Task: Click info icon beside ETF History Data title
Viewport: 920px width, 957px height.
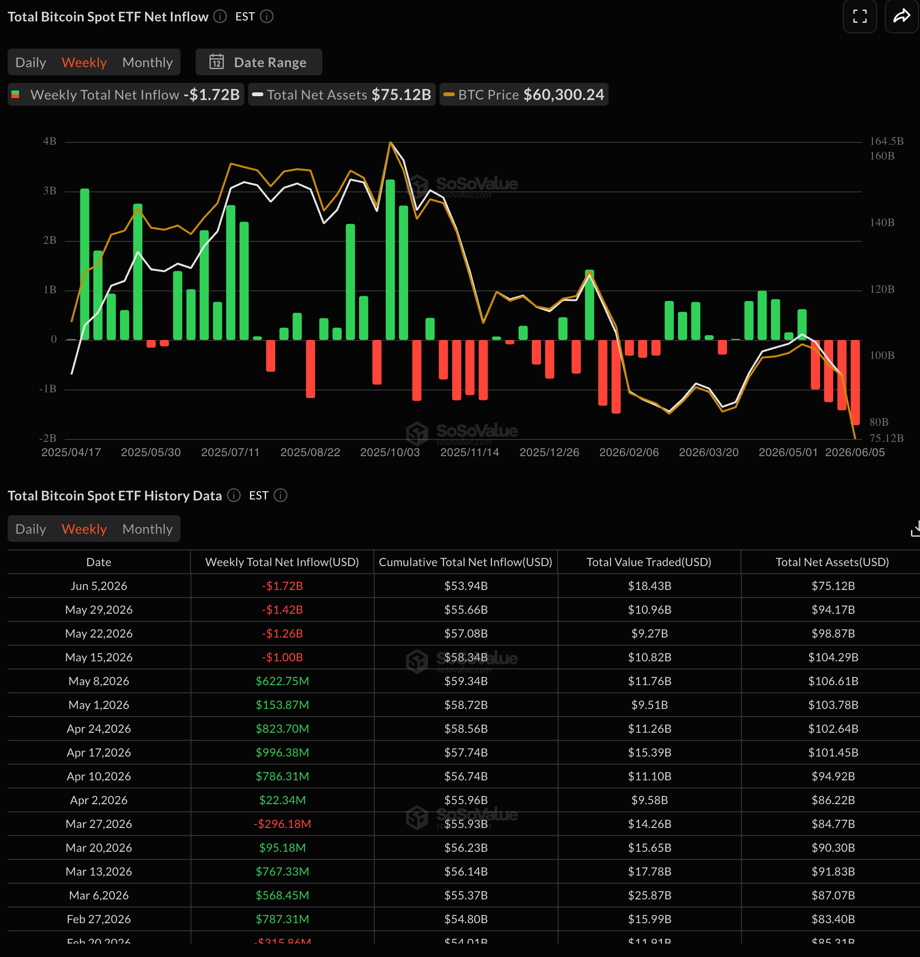Action: [234, 496]
